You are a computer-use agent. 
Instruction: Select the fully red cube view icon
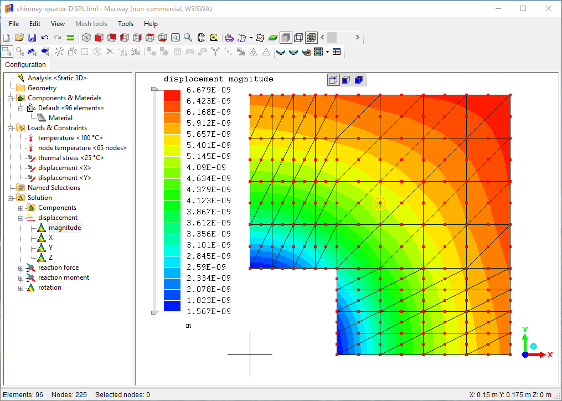point(99,38)
